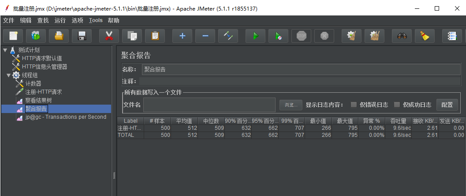
Task: Click the 浏览... browse button
Action: pos(291,105)
